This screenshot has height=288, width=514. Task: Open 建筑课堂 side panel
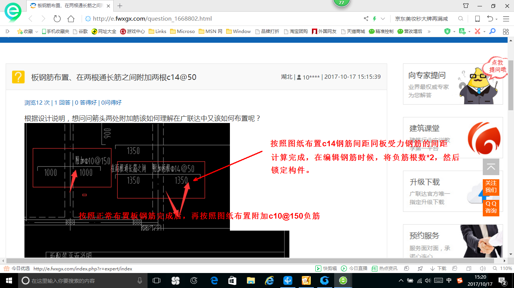tap(453, 137)
